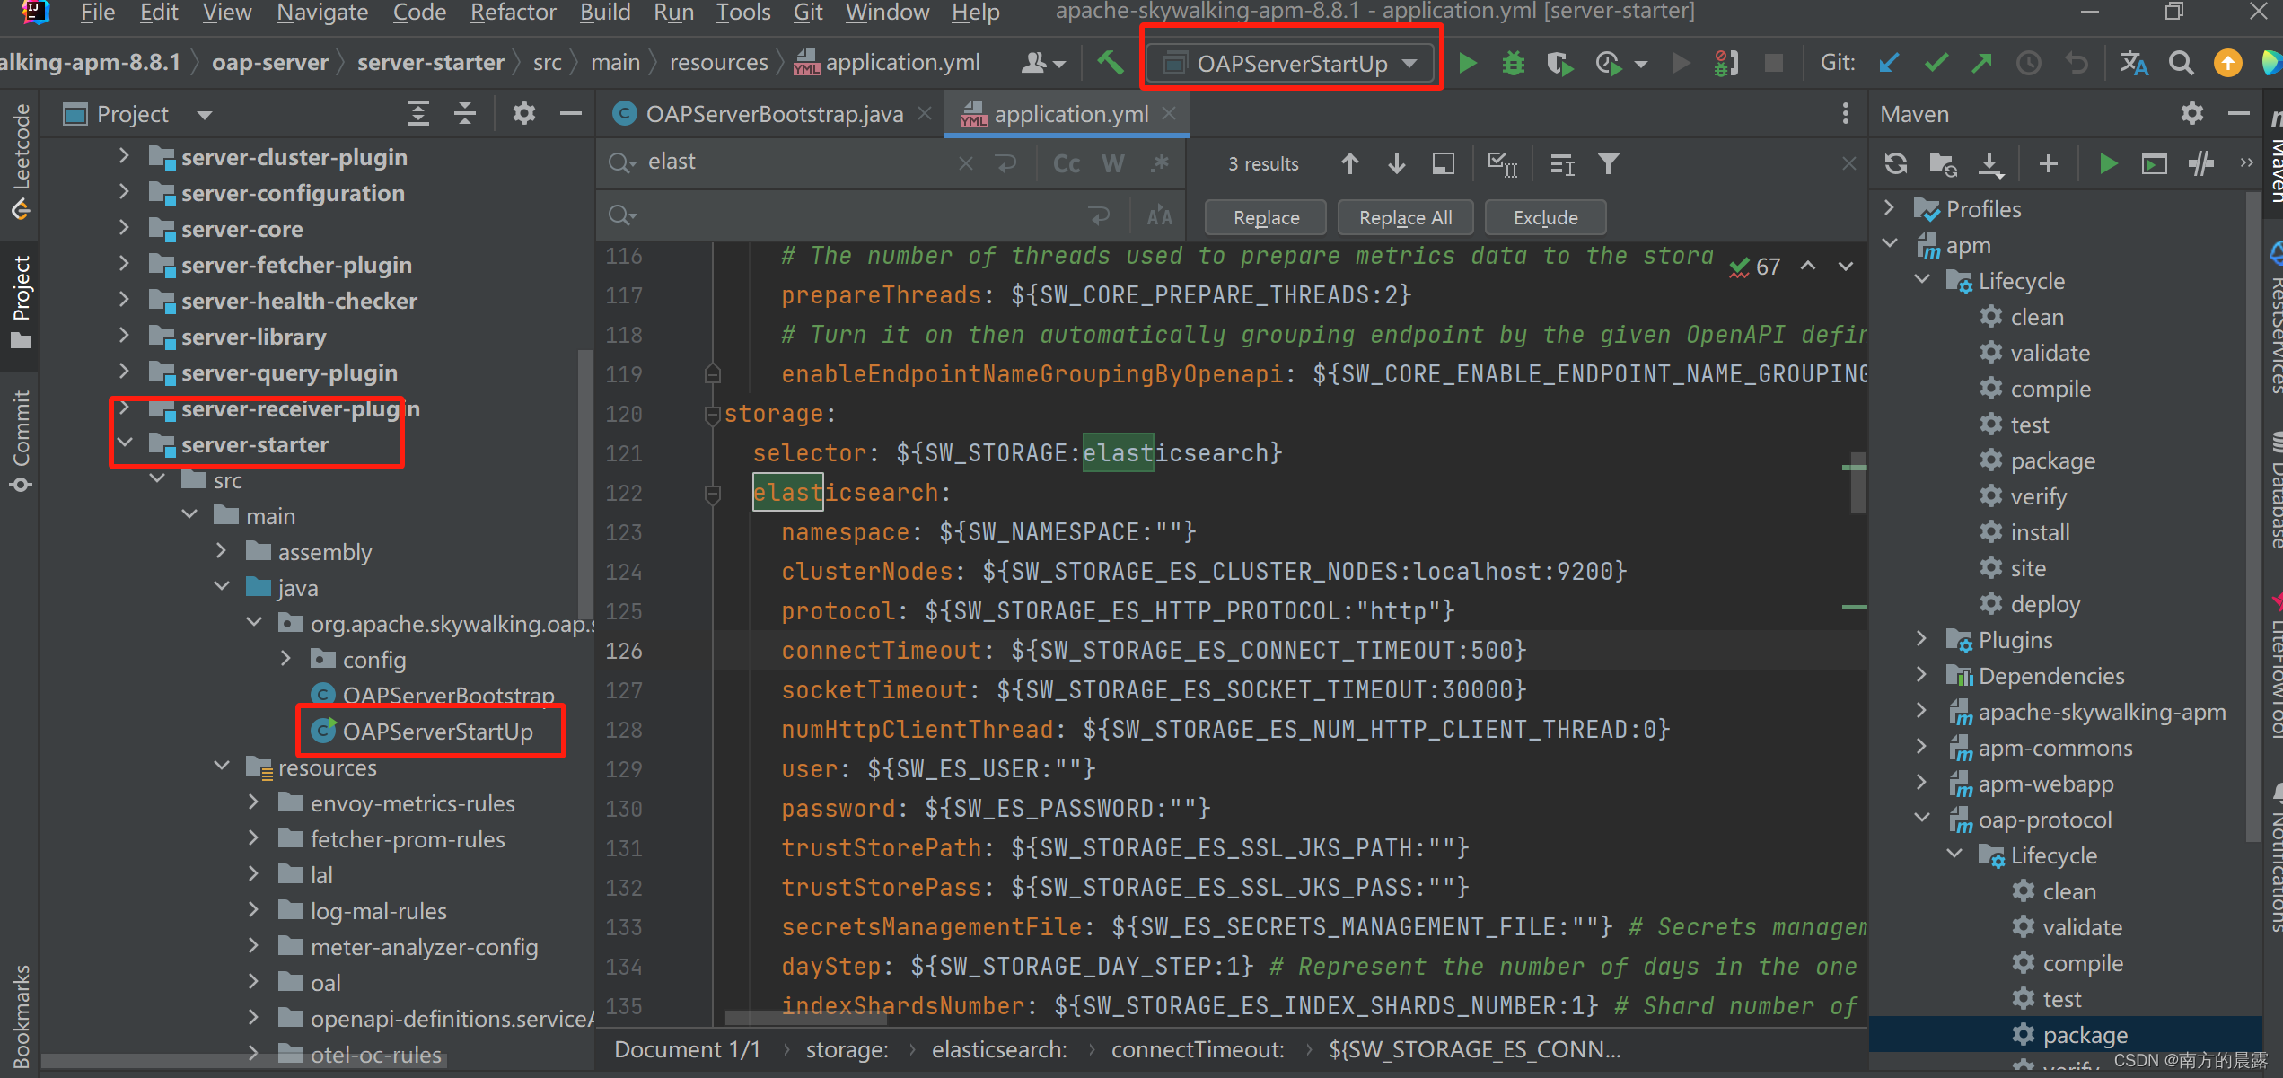The width and height of the screenshot is (2283, 1078).
Task: Click the Exclude button
Action: pyautogui.click(x=1545, y=217)
